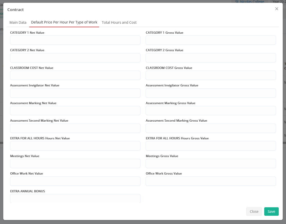This screenshot has height=224, width=286.
Task: Open the St. Nicolas College link
Action: 249,1
